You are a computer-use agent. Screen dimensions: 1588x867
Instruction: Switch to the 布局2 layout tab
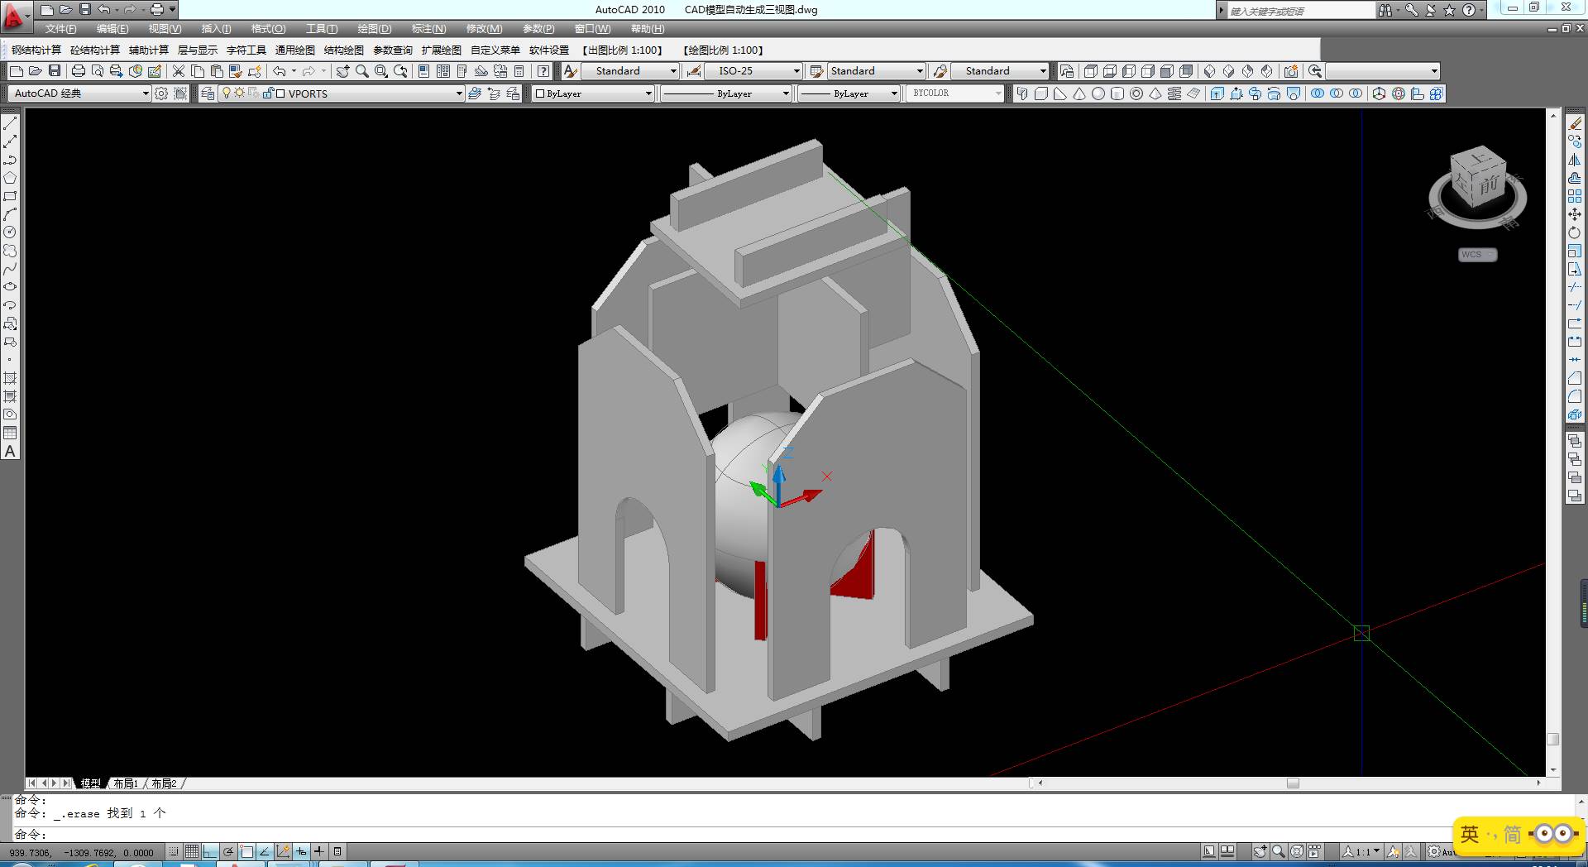(x=164, y=783)
